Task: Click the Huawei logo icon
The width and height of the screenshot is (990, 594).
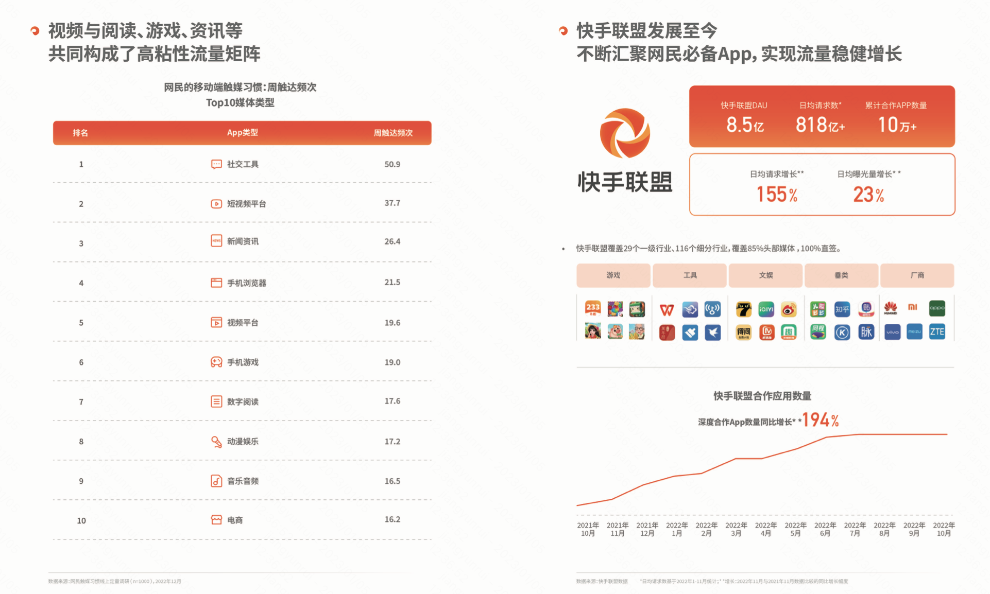Action: pyautogui.click(x=891, y=308)
